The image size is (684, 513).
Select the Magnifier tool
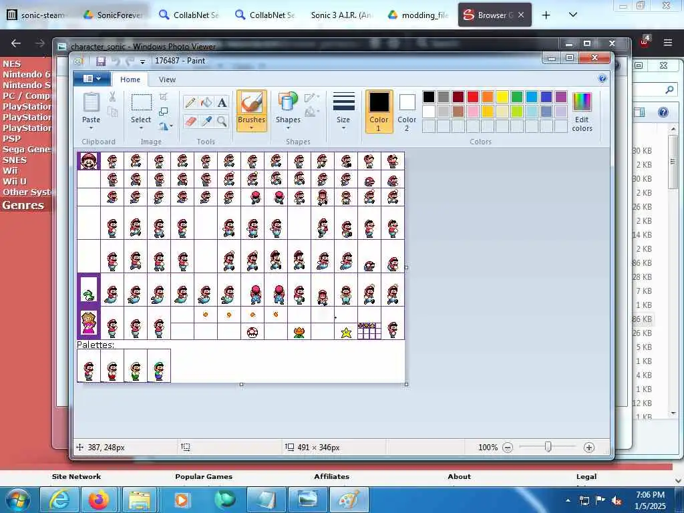coord(222,121)
